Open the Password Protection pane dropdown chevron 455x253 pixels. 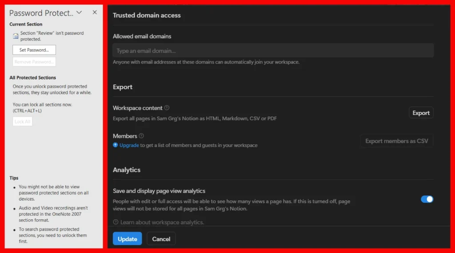click(x=79, y=13)
